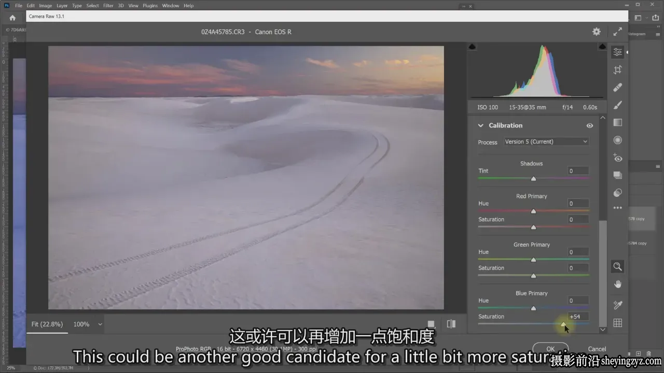
Task: Toggle full screen mode arrows icon
Action: tap(617, 32)
